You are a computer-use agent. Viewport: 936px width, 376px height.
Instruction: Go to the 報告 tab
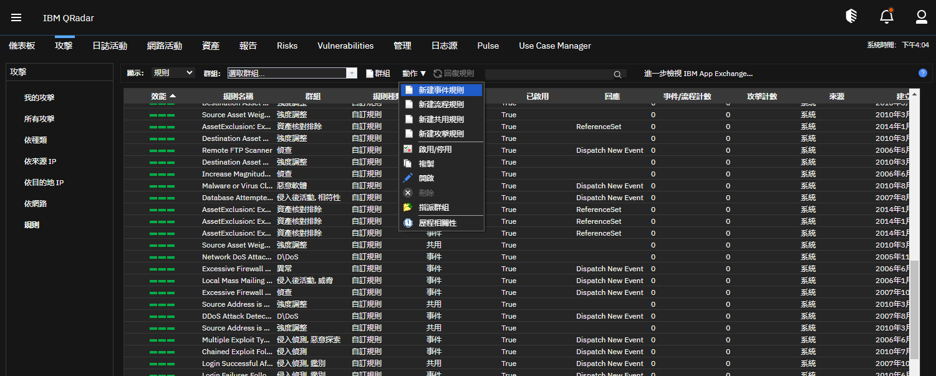pyautogui.click(x=248, y=46)
